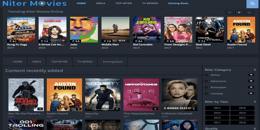The height and width of the screenshot is (130, 260).
Task: Open TV SERIES in the top navigation
Action: point(150,3)
